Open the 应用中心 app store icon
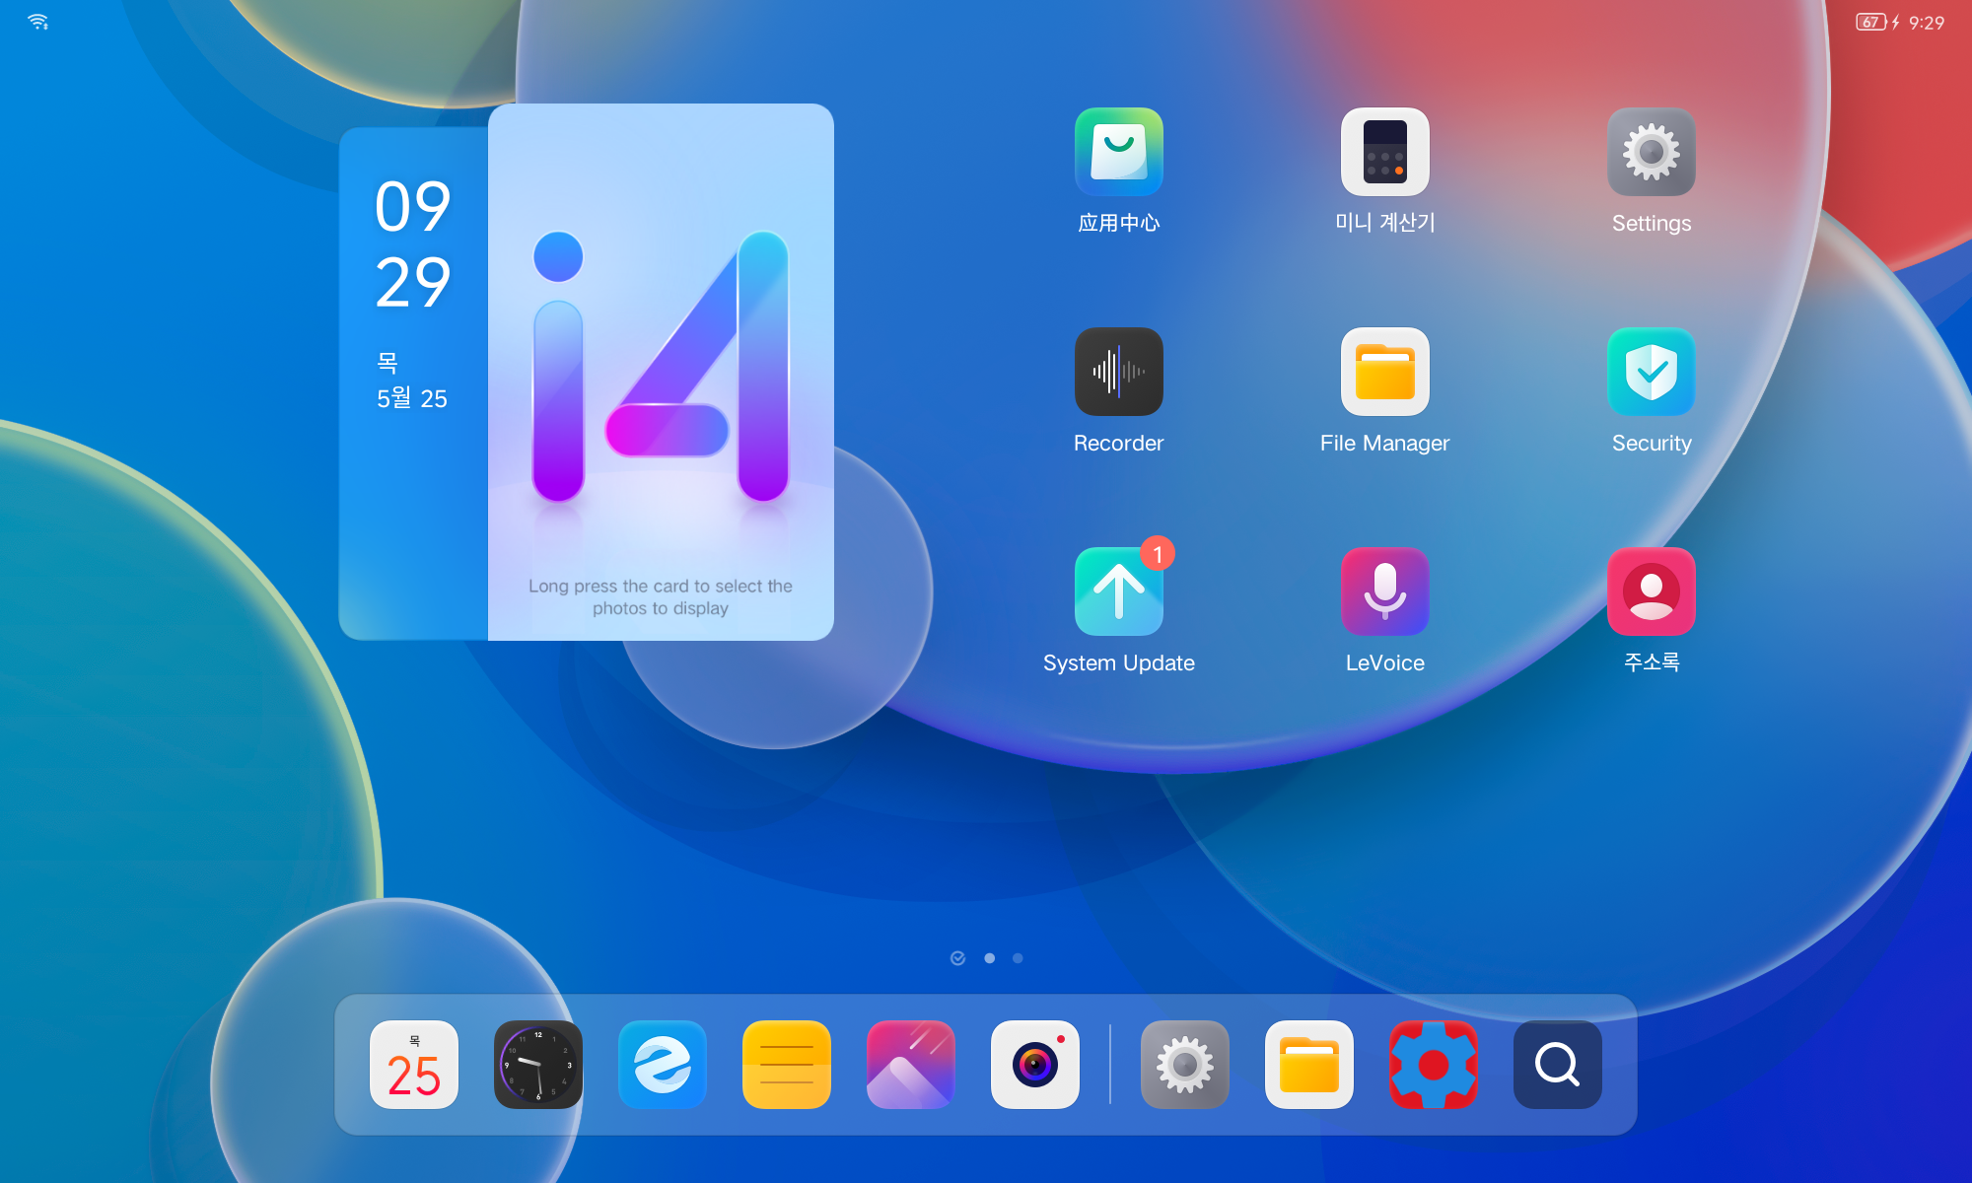 (1118, 152)
